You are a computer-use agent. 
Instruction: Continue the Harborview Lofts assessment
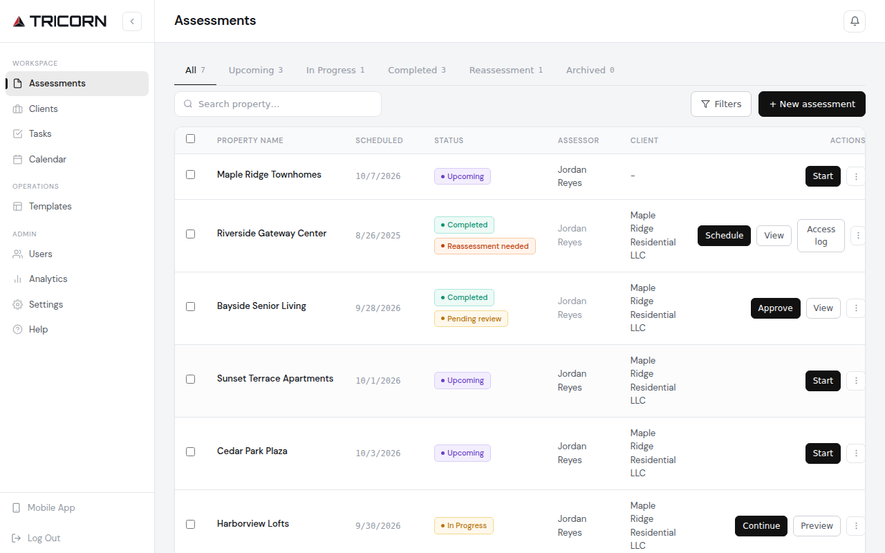coord(761,526)
